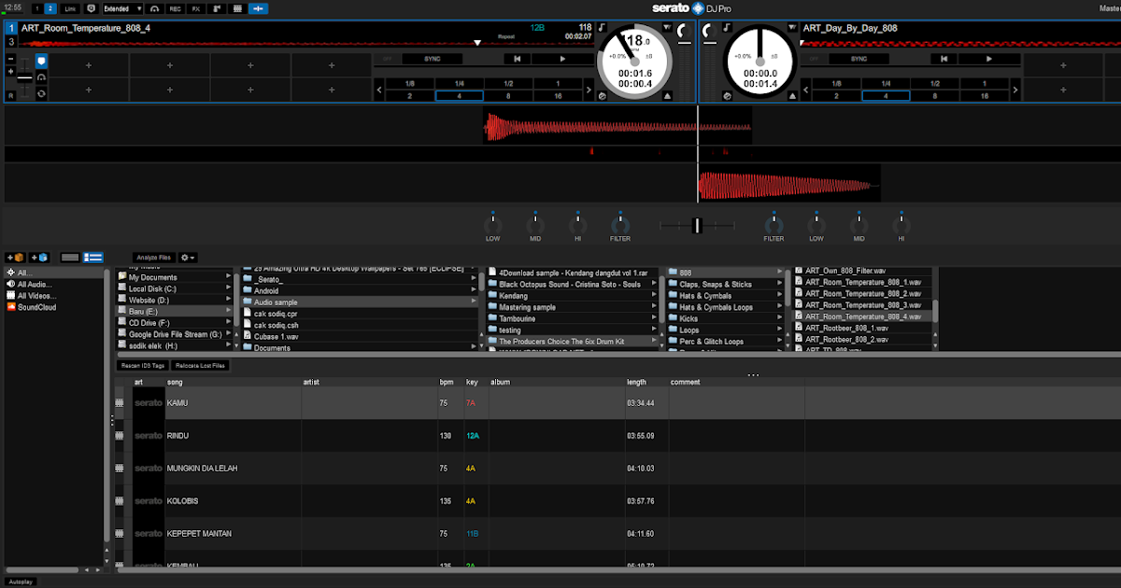Select All Videos in the sidebar
Image resolution: width=1121 pixels, height=588 pixels.
(35, 295)
